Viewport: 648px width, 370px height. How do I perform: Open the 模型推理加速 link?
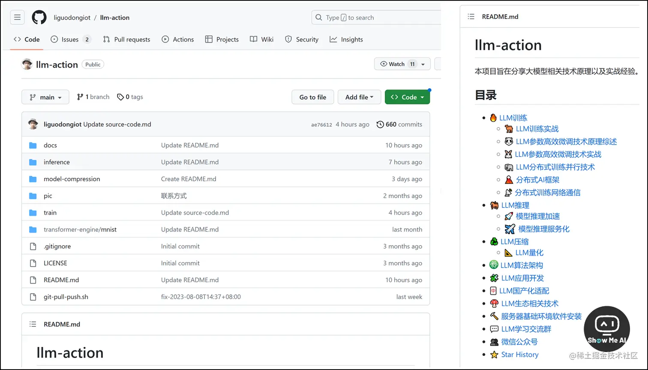pos(538,216)
